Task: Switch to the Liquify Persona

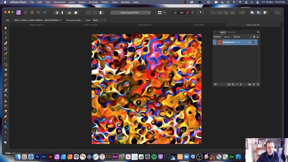Action: tap(26, 13)
